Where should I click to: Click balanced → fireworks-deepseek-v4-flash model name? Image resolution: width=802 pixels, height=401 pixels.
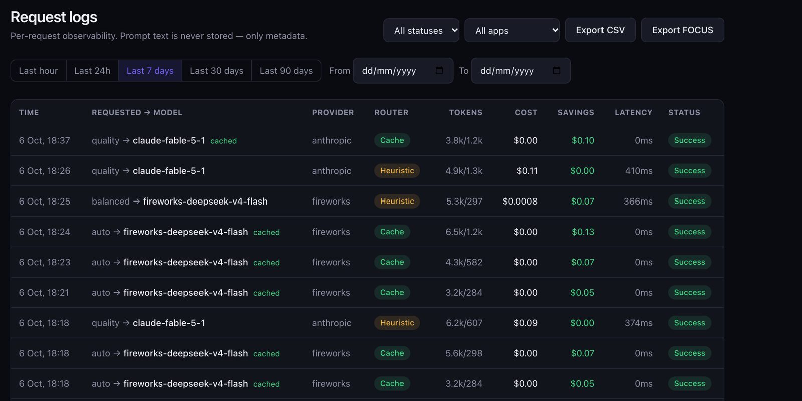coord(206,202)
